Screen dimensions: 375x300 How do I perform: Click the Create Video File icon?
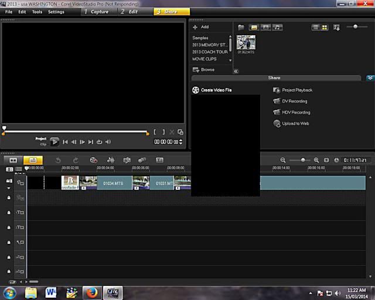click(x=196, y=90)
